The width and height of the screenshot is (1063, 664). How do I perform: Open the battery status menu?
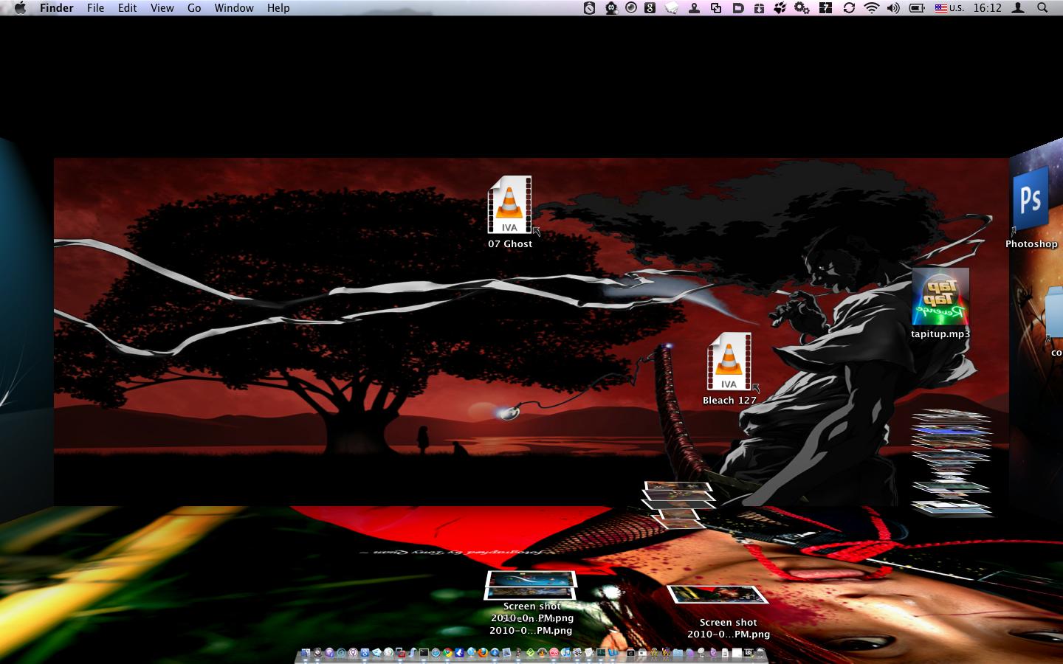tap(917, 8)
